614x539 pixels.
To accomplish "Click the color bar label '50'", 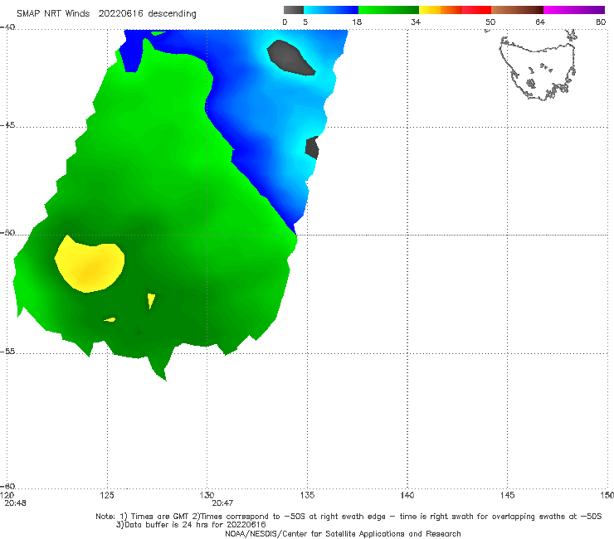I will click(490, 22).
